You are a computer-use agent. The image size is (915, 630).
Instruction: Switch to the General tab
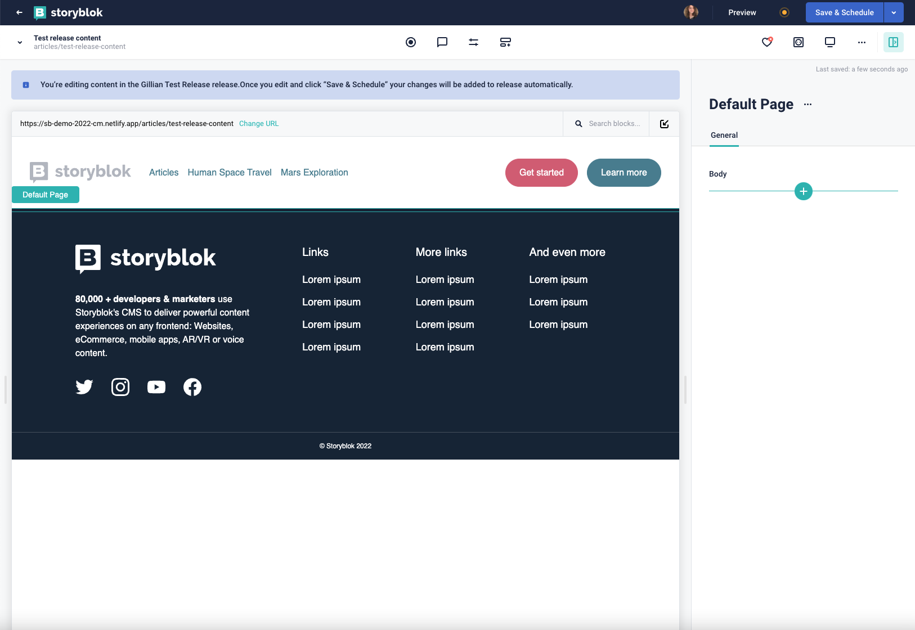pos(724,136)
